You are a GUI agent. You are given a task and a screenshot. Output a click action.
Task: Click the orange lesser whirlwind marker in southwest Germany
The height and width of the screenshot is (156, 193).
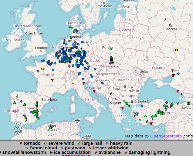69,67
